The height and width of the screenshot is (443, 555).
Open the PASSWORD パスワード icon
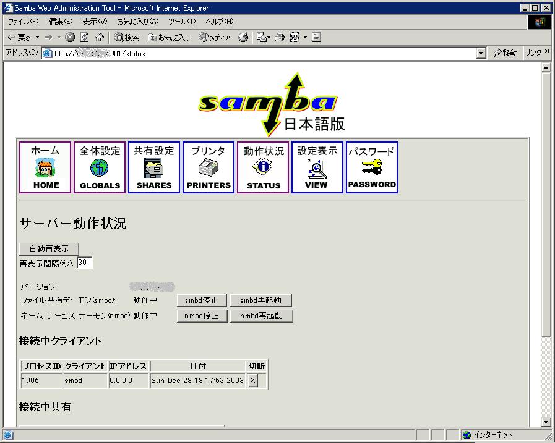[372, 167]
